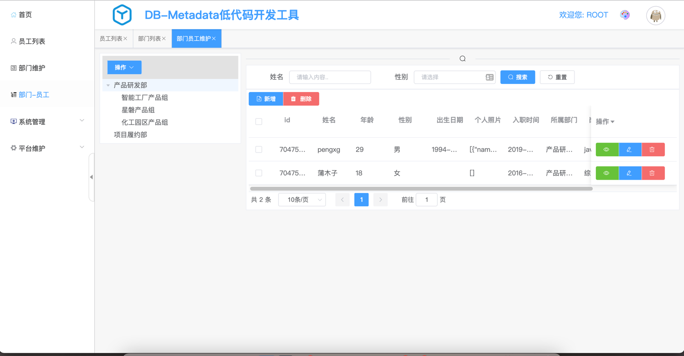The height and width of the screenshot is (356, 684).
Task: Select the 蒲木子 row checkbox
Action: [x=259, y=173]
